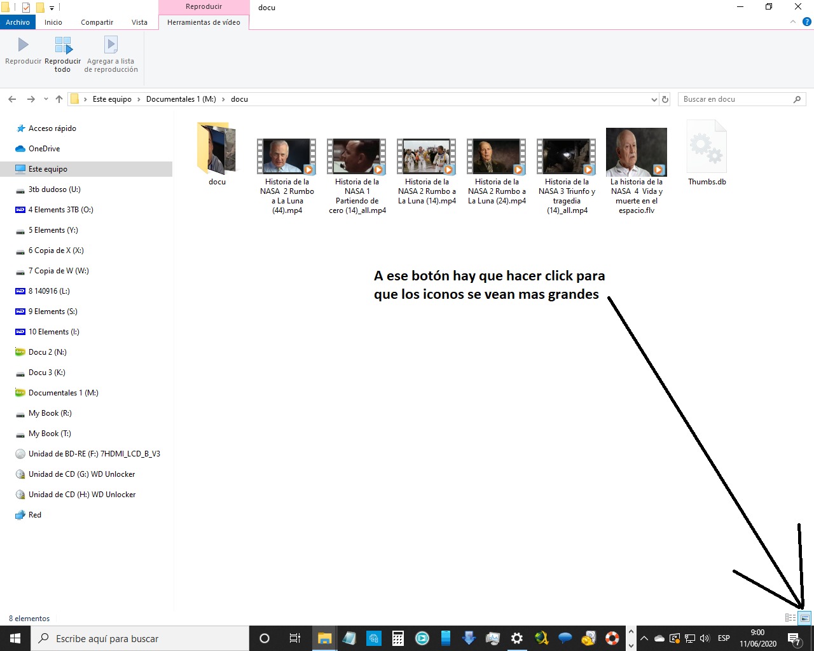Switch to details view button
The height and width of the screenshot is (651, 814).
(790, 618)
